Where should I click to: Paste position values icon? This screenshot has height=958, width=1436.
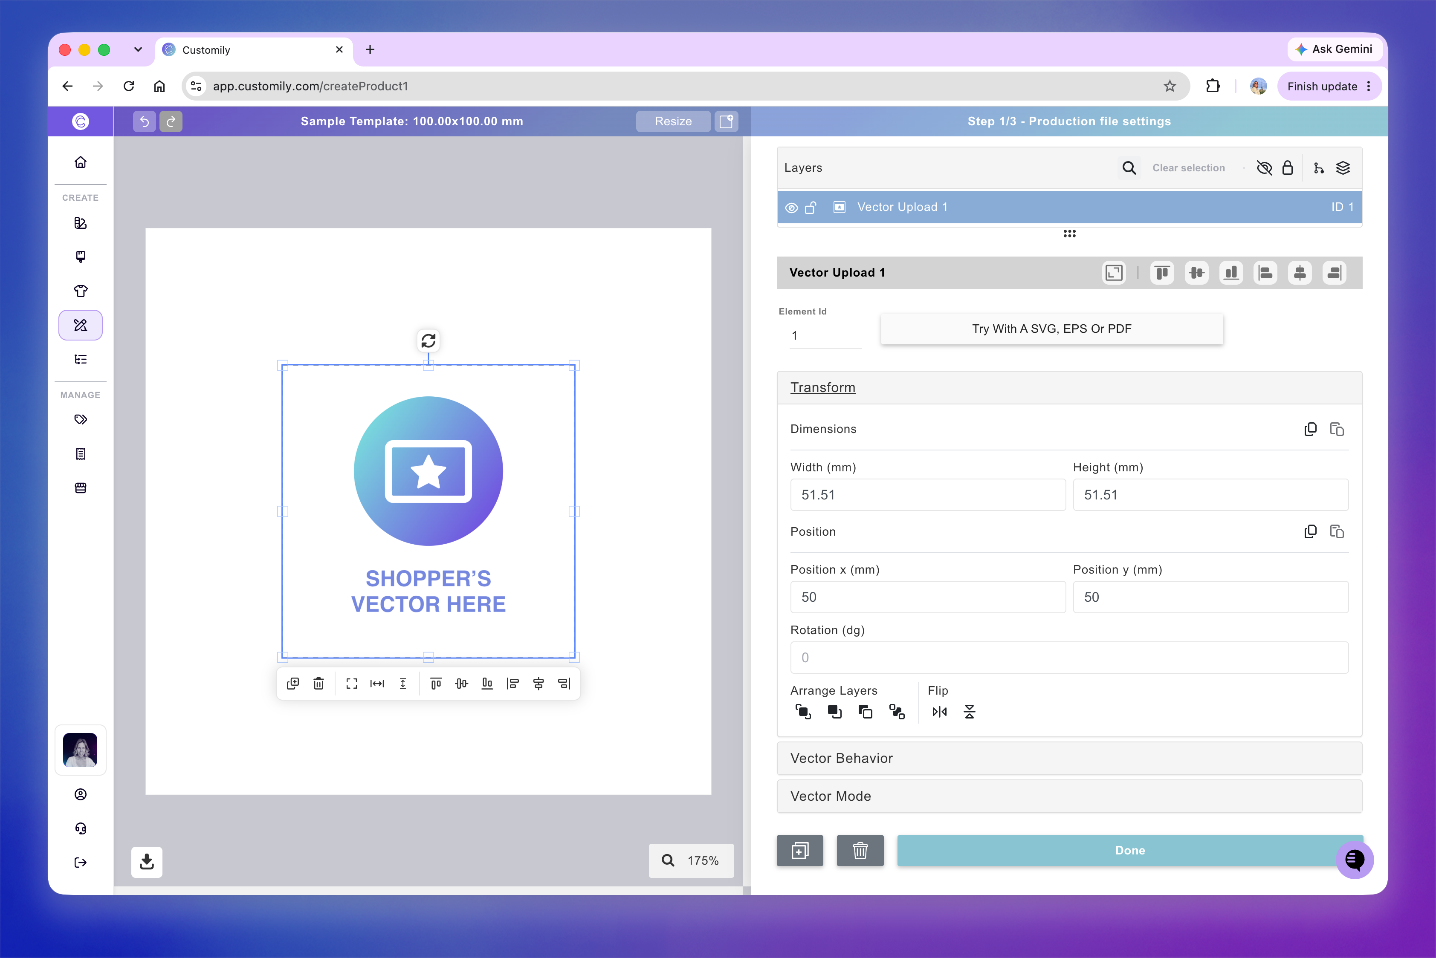(x=1337, y=531)
